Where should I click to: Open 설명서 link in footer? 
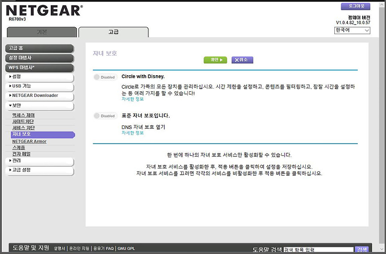[60, 248]
